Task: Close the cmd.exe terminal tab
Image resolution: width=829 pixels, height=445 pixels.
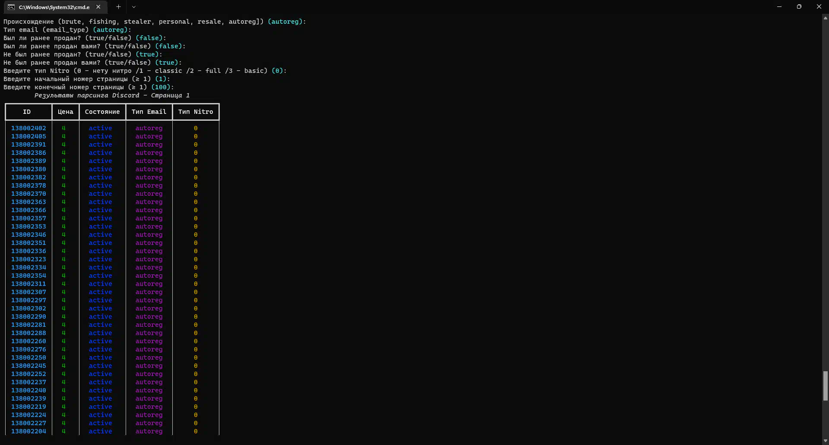Action: tap(98, 7)
